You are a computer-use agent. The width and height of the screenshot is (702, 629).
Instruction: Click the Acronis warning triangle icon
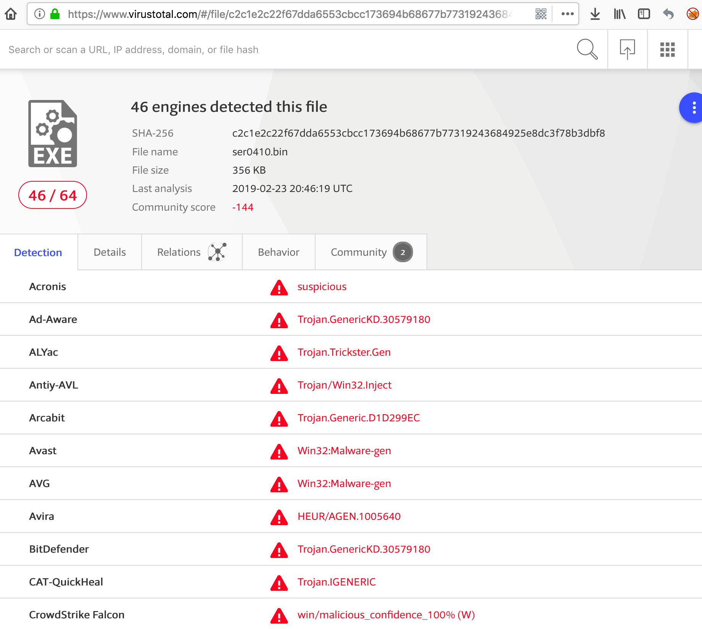(279, 287)
